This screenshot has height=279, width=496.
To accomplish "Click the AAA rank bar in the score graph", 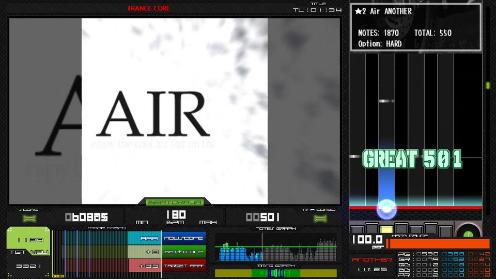I will 145,238.
